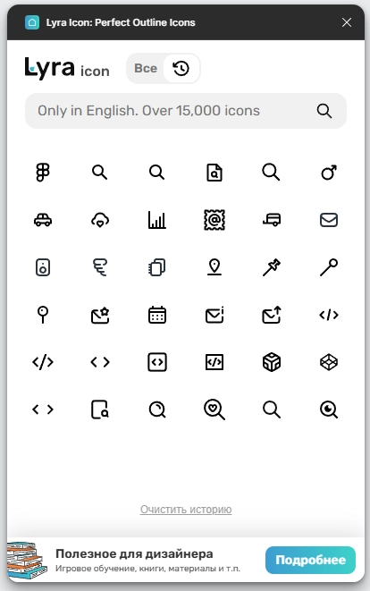Click the Очистить историю link
This screenshot has width=370, height=591.
click(186, 510)
